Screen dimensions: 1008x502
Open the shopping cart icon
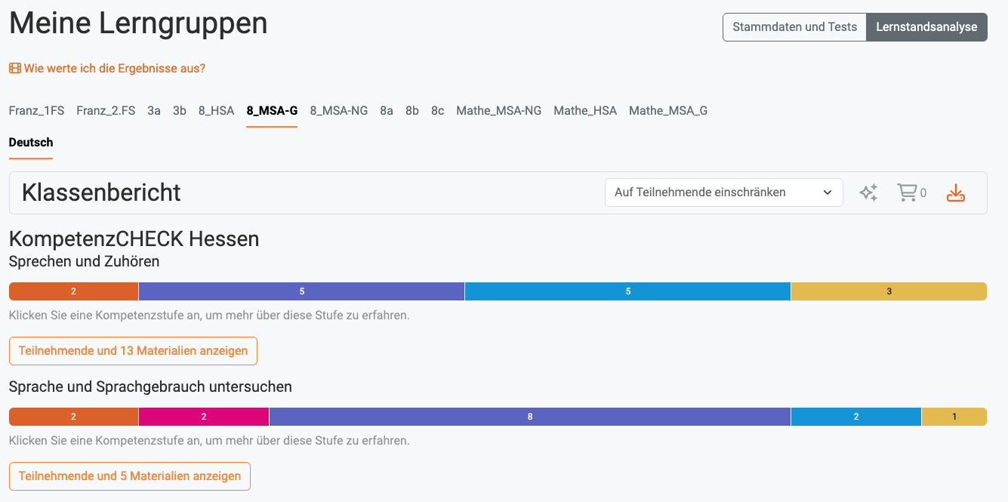pyautogui.click(x=907, y=192)
